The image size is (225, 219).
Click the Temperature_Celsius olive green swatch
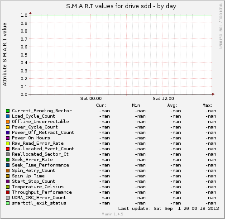click(x=8, y=187)
